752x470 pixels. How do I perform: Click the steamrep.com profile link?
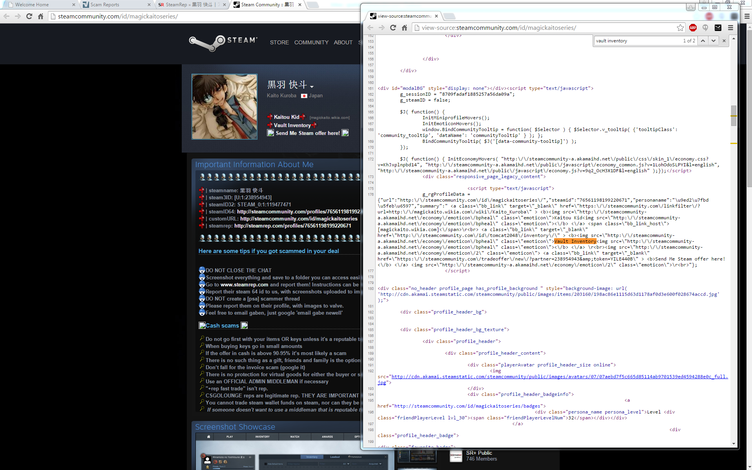coord(292,226)
